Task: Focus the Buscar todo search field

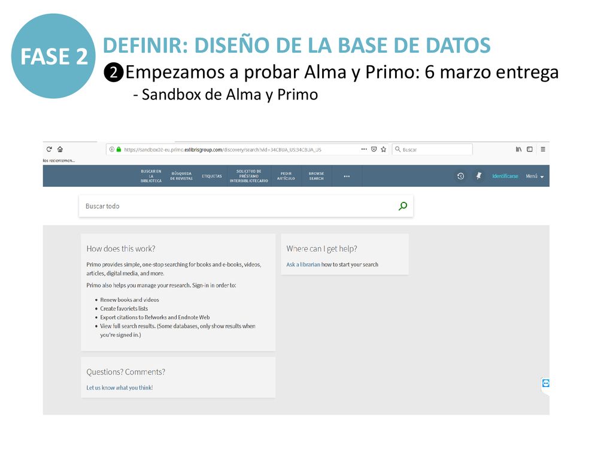Action: 246,206
